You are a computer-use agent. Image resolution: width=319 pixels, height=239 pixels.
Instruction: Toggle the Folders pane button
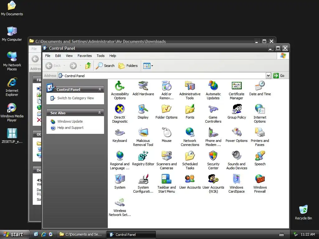pyautogui.click(x=128, y=66)
